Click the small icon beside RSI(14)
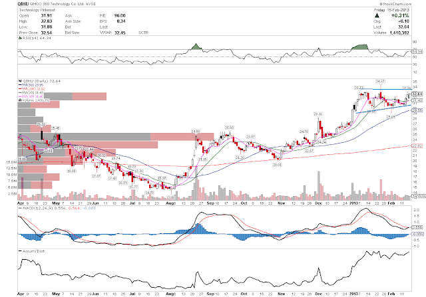 tap(19, 39)
